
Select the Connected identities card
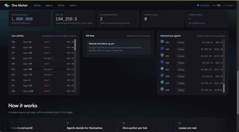click(118, 19)
